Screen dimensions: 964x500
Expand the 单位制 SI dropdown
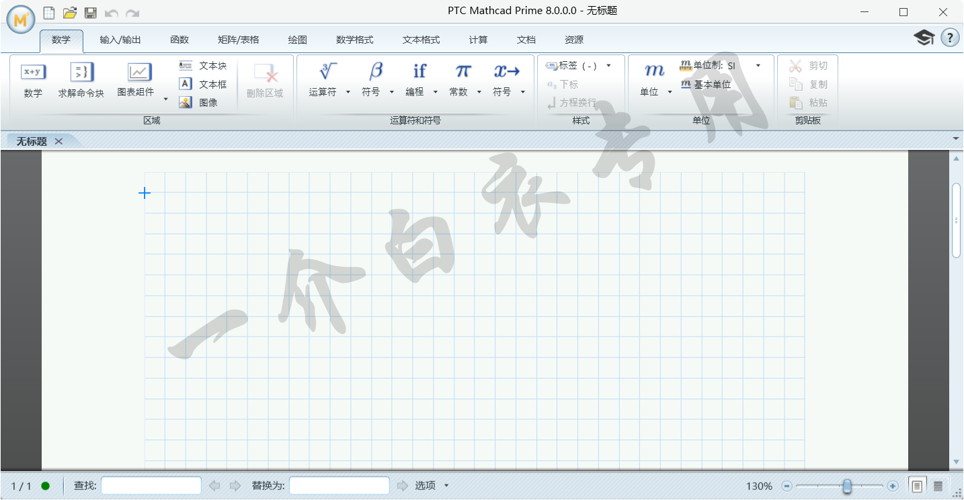pos(758,66)
